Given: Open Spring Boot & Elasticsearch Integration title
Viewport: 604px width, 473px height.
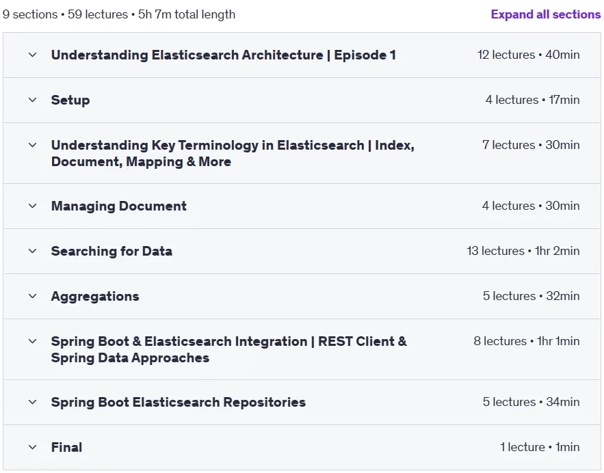Looking at the screenshot, I should point(229,349).
